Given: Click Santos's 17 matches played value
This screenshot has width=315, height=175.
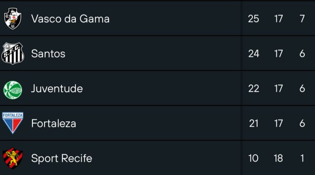Looking at the screenshot, I should [x=279, y=53].
